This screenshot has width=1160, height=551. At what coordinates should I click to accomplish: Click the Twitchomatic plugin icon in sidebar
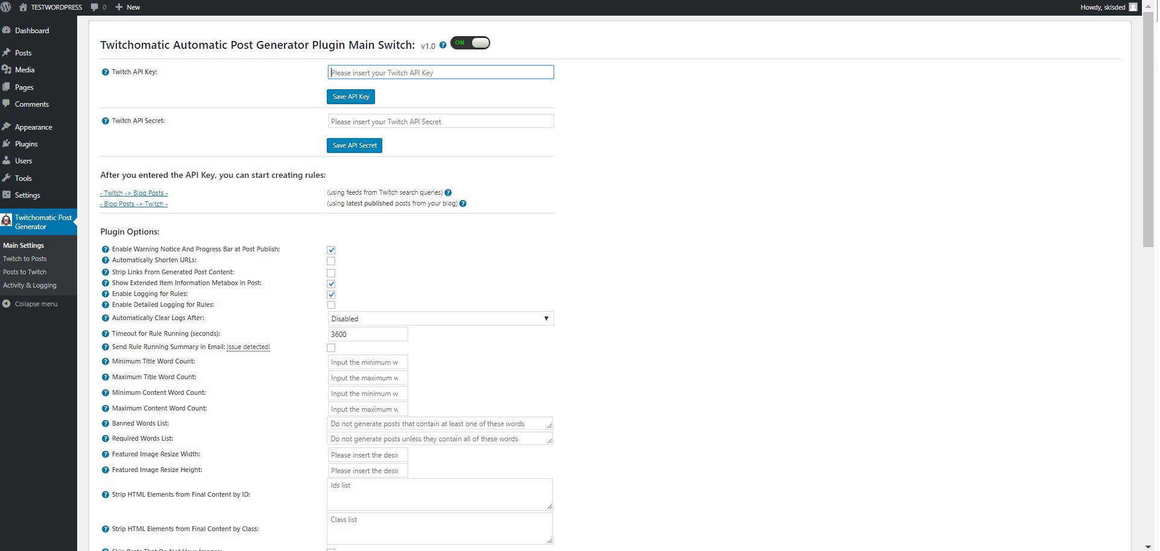[x=7, y=221]
